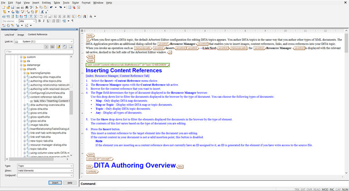Collapse the ditarefs folder node
349x191 pixels.
[x=21, y=69]
